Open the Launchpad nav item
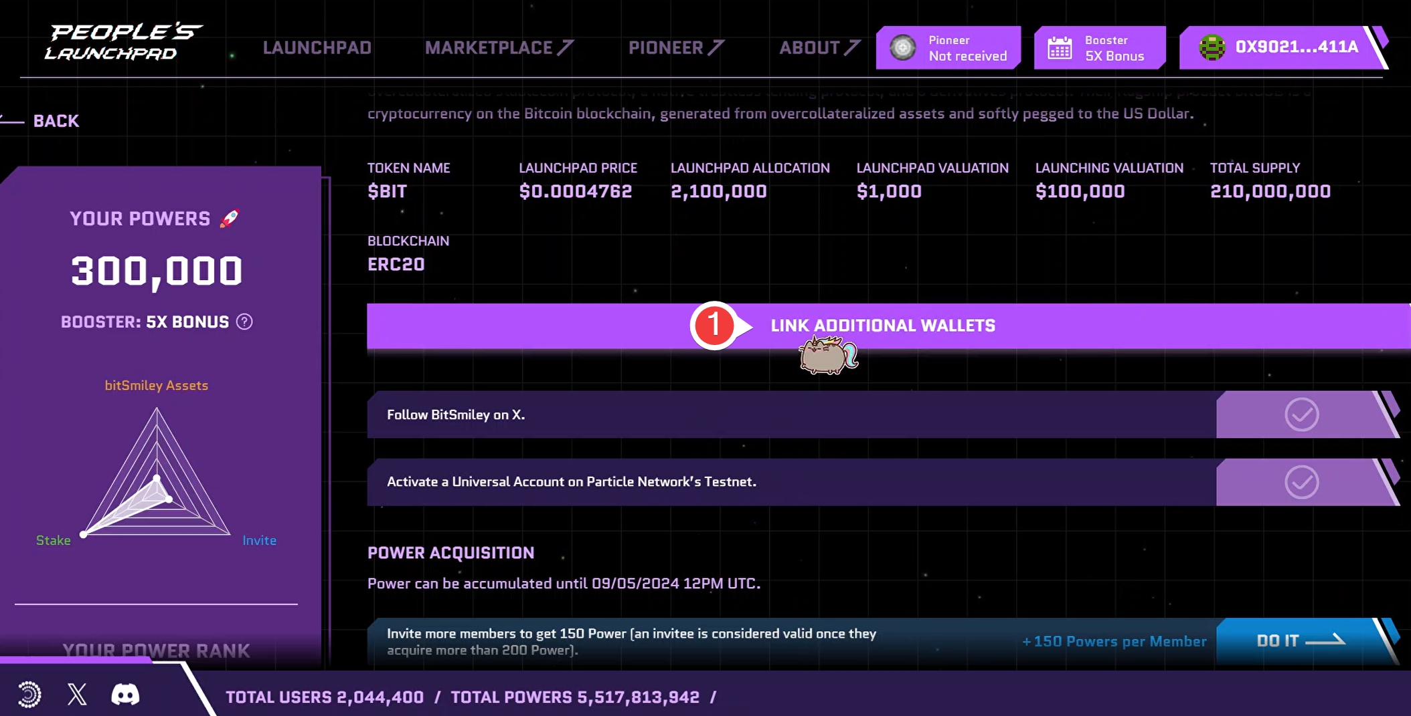The image size is (1411, 716). pos(317,48)
